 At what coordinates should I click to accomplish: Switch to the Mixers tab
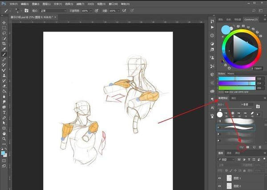(231, 73)
